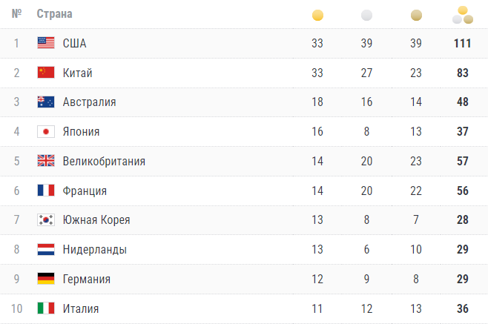Click the silver medal column icon

366,15
